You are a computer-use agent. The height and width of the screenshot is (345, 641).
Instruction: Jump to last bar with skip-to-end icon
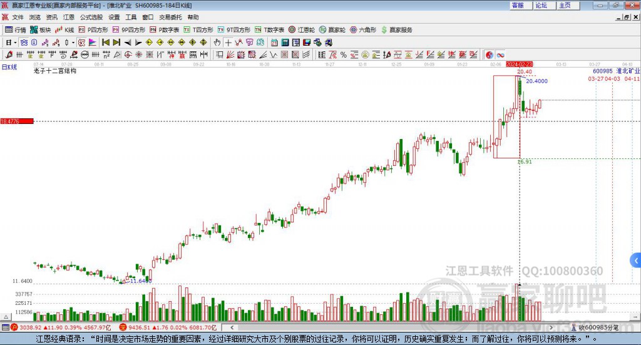pos(116,43)
